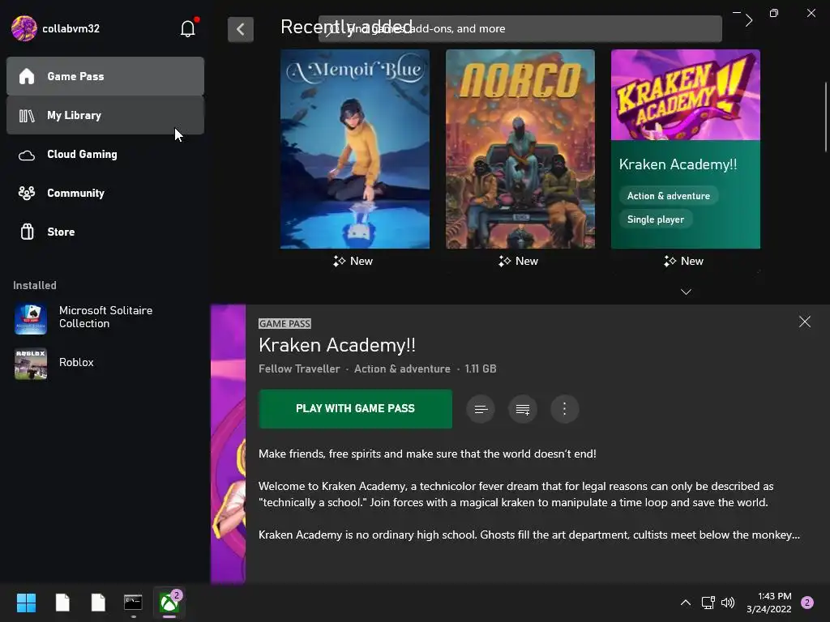Click the Action & adventure genre link
This screenshot has width=830, height=622.
coord(402,369)
